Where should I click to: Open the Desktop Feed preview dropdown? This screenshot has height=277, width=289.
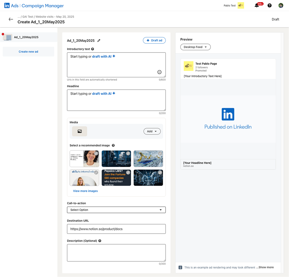[x=195, y=47]
